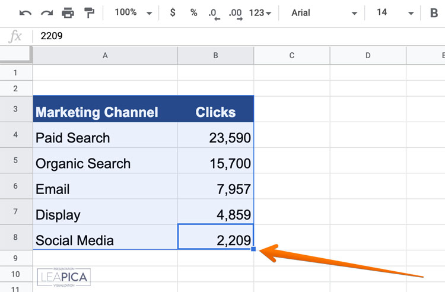Select the cell with 23,590

click(216, 135)
